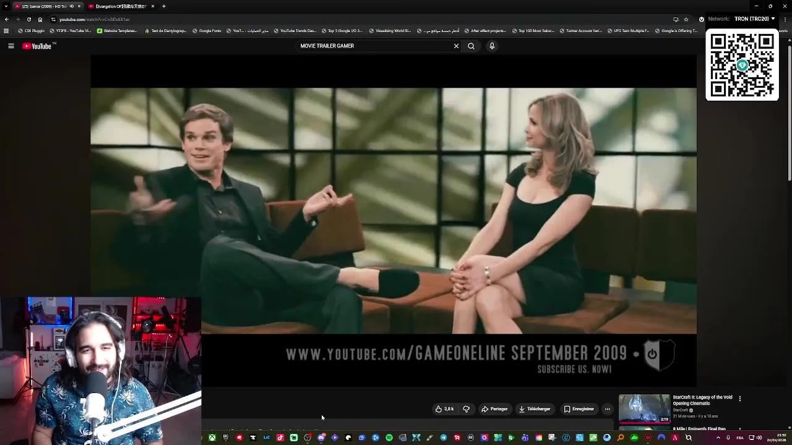Click inside the MOVIE TRAILER GAMER search field

[374, 46]
